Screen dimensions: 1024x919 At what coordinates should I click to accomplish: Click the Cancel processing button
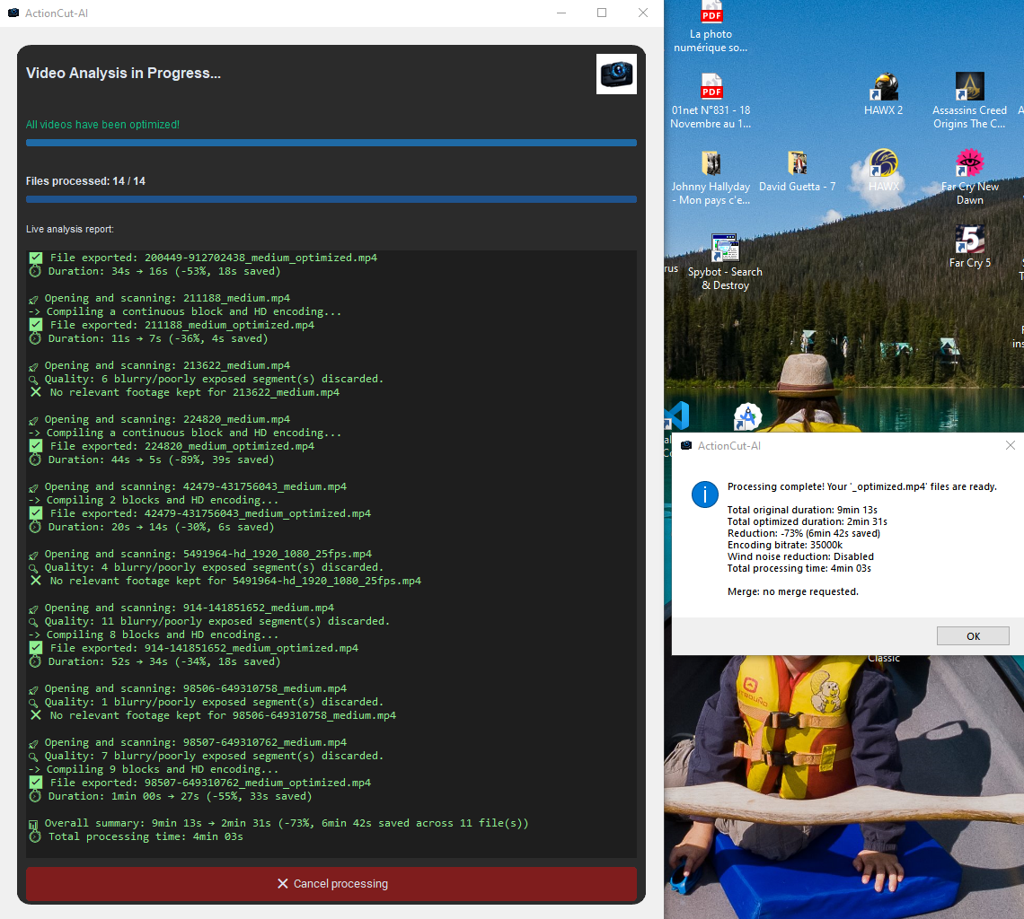click(331, 883)
